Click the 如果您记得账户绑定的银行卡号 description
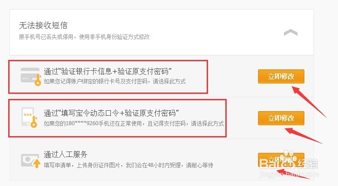 114,81
